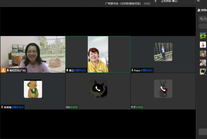
Task: Select the black cat avatar in member list
Action: [x=203, y=72]
